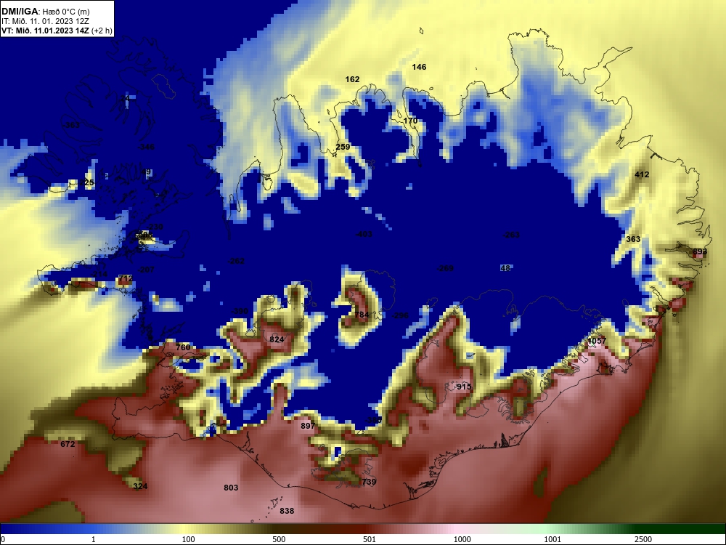Click the map value 672
Viewport: 726px width, 545px height.
[68, 445]
